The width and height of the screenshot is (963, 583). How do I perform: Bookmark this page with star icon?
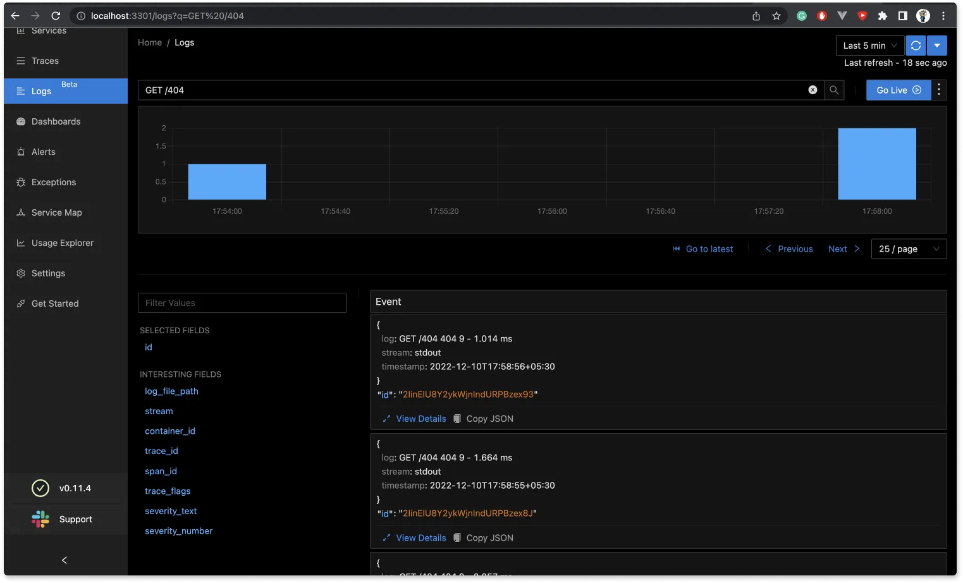click(x=776, y=16)
